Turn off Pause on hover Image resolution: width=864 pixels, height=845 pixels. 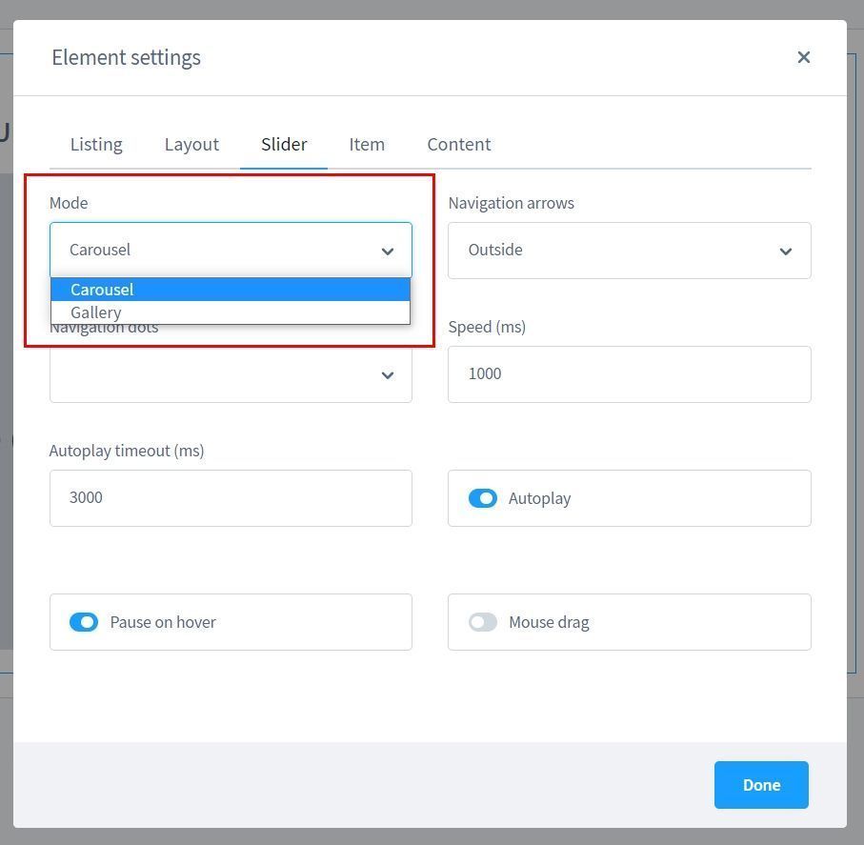84,622
